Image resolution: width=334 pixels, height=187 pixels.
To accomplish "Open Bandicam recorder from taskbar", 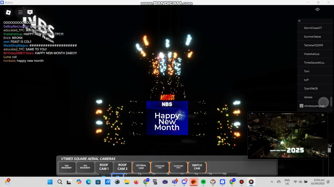I will (x=242, y=182).
